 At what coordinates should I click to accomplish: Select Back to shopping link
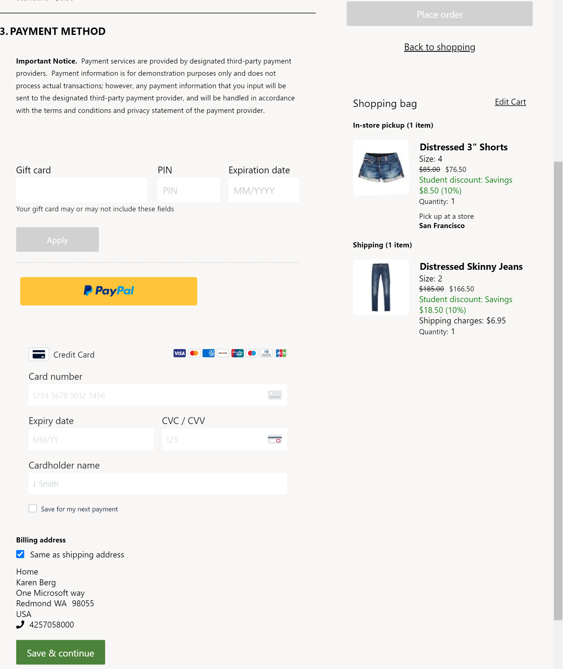439,46
